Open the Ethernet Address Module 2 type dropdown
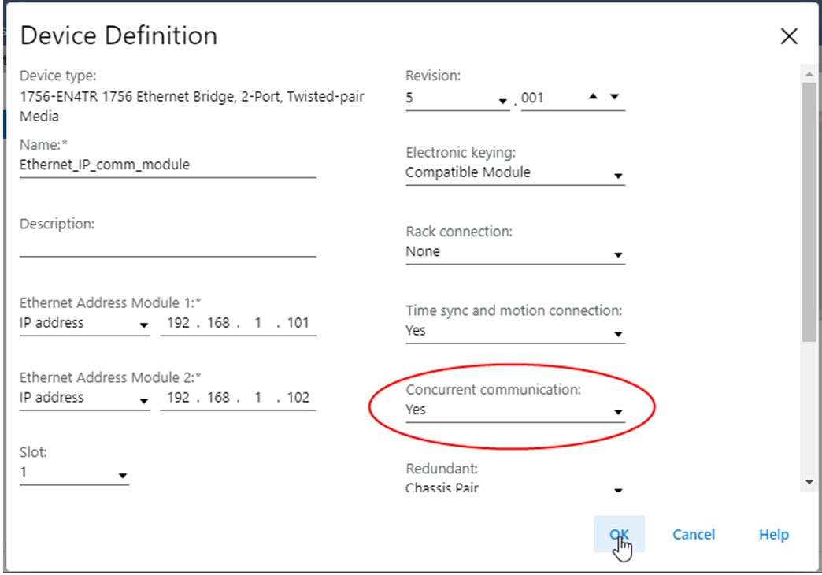The image size is (822, 575). (x=143, y=402)
